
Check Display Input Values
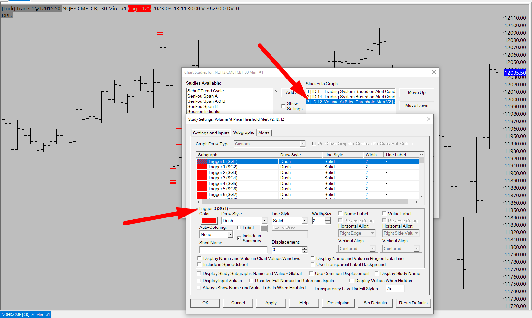[199, 281]
